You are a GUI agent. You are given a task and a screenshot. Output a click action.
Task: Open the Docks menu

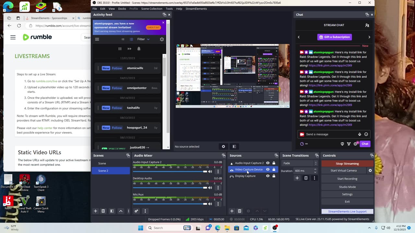[x=122, y=9]
